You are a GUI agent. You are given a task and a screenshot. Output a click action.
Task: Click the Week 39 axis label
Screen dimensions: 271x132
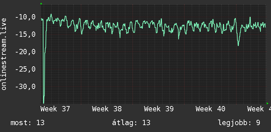[159, 109]
